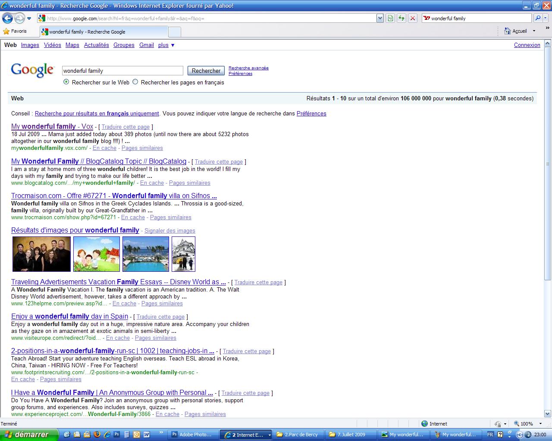Click the Refresh page icon
The image size is (552, 441).
pyautogui.click(x=401, y=18)
